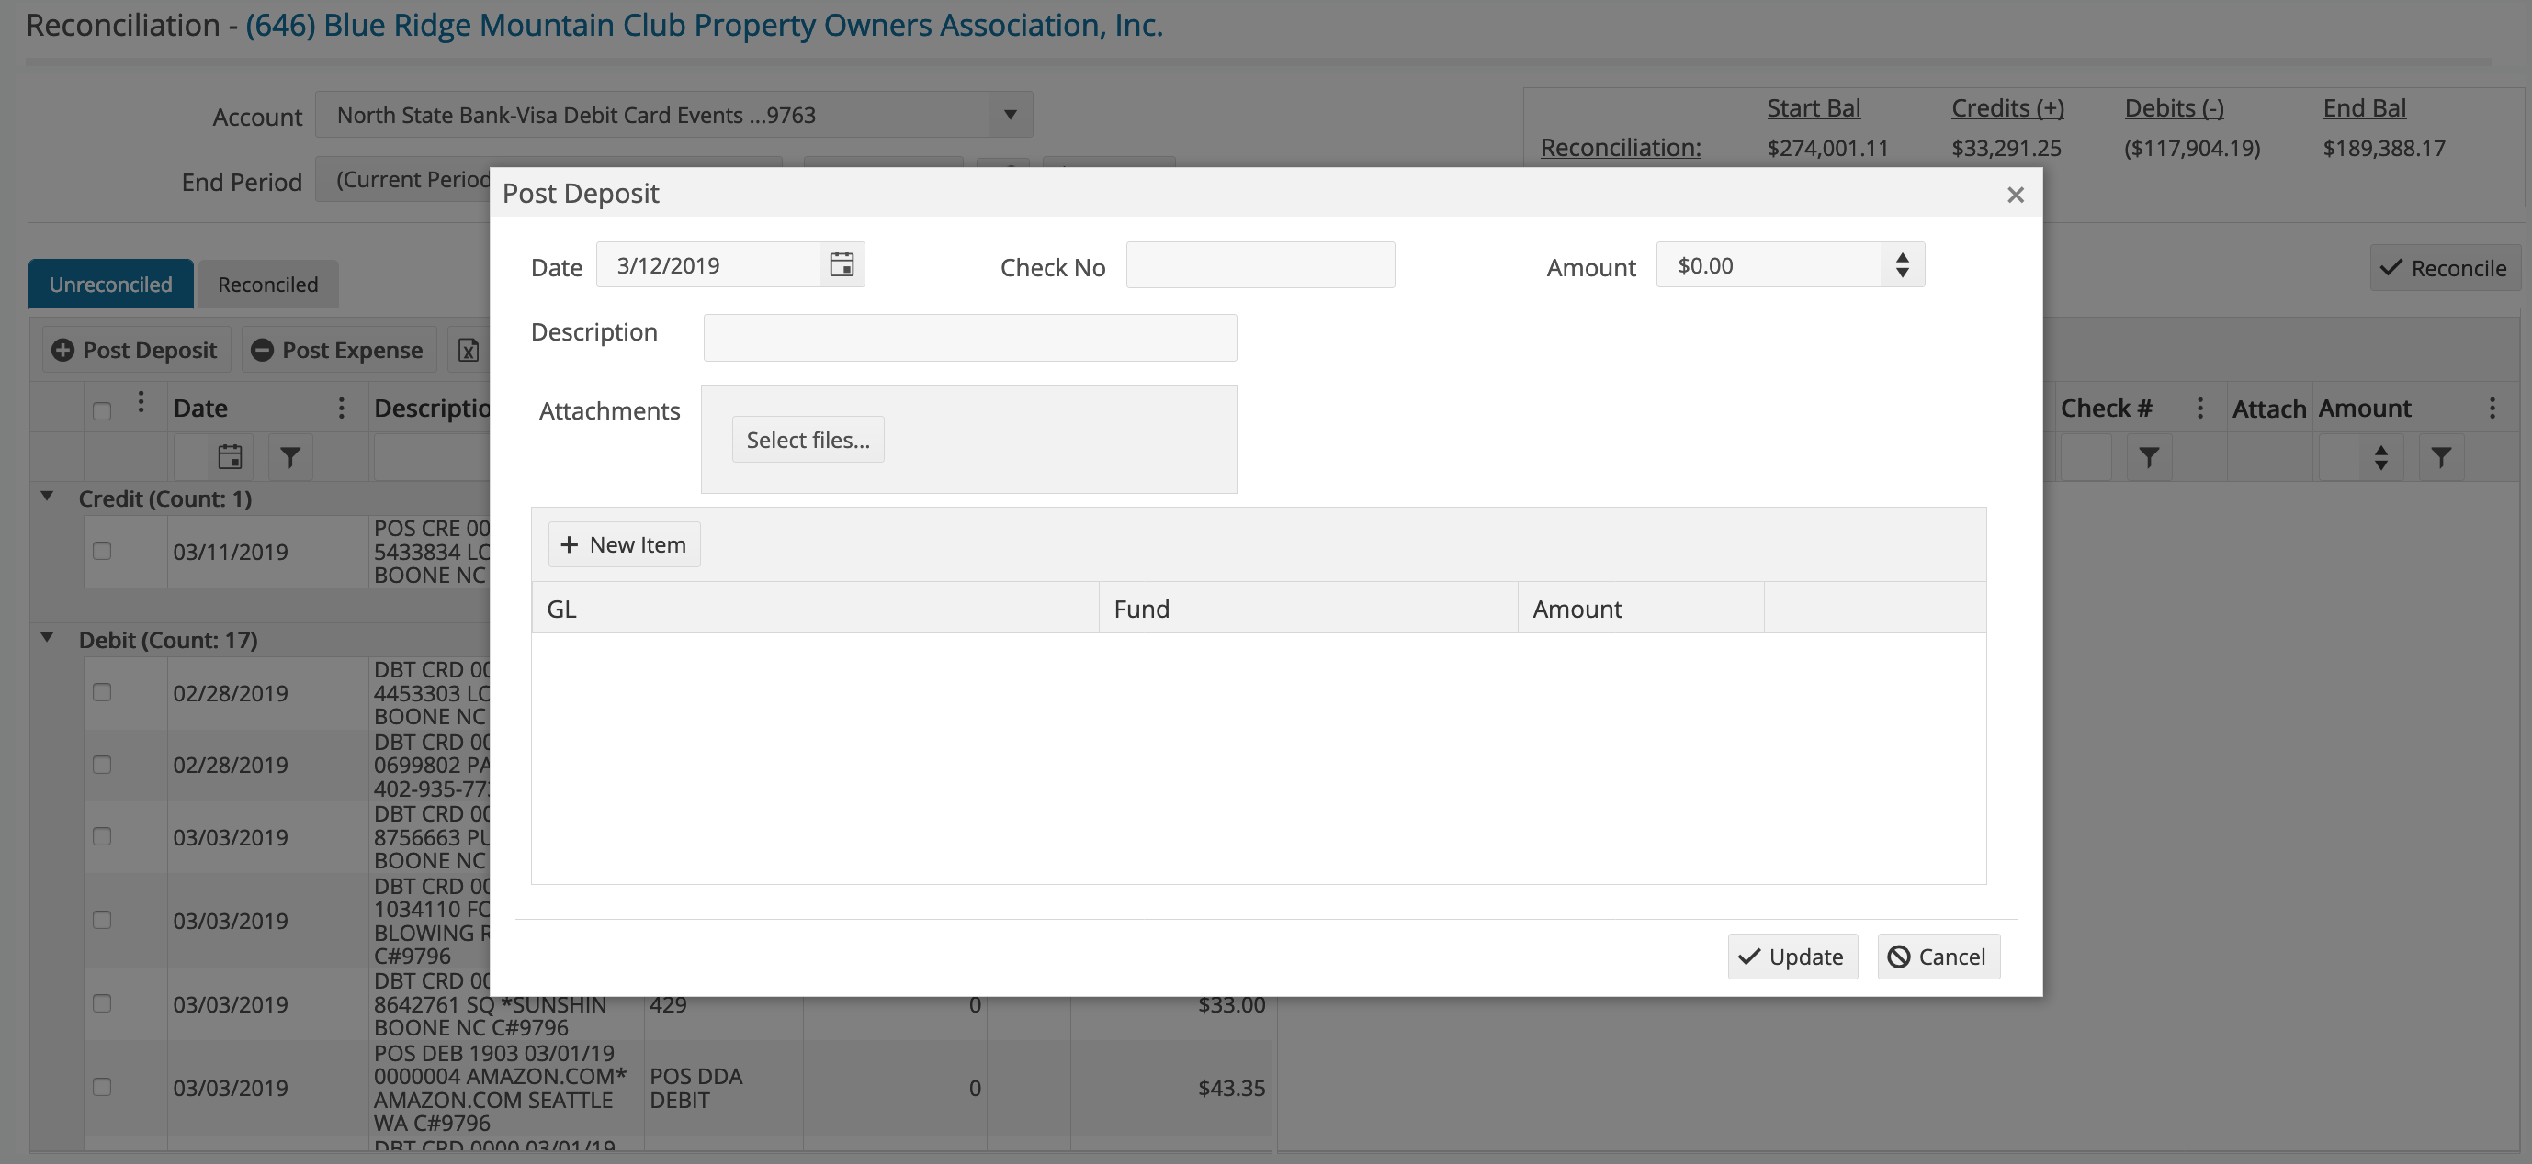Select all rows with header checkbox
Viewport: 2532px width, 1164px height.
102,410
